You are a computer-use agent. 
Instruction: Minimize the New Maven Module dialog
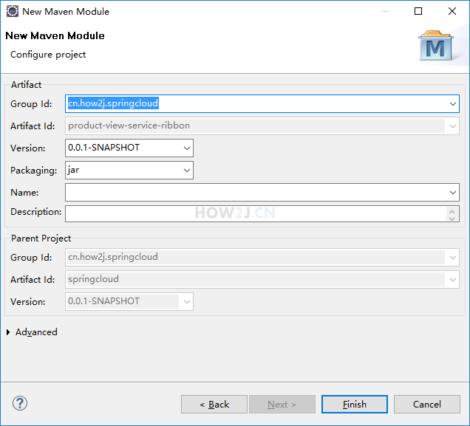coord(385,11)
